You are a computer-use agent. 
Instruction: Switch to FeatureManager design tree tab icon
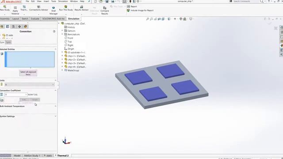(x=2, y=26)
